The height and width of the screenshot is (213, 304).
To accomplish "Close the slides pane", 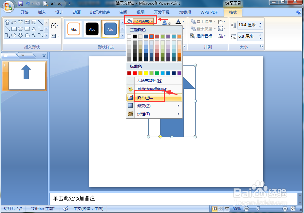I will pyautogui.click(x=44, y=56).
